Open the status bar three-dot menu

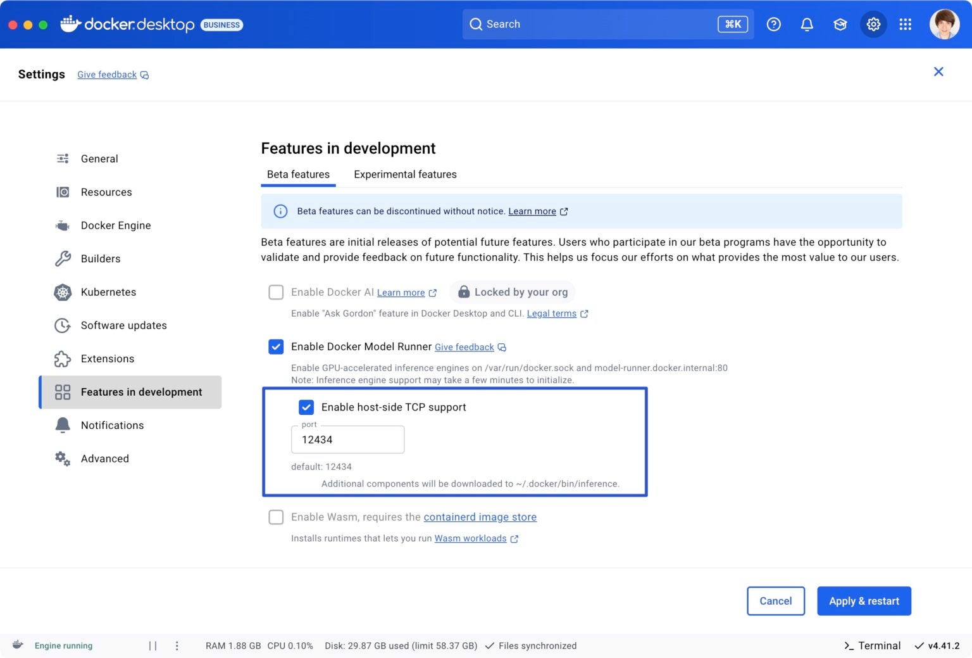[177, 645]
